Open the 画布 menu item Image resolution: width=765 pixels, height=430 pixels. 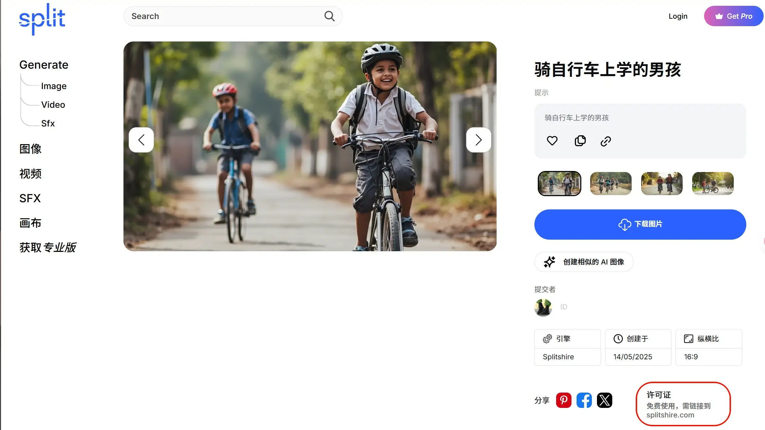pos(30,223)
